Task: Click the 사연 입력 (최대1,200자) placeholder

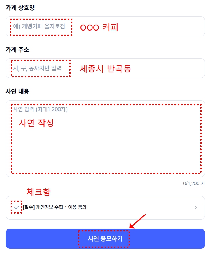Action: point(40,109)
